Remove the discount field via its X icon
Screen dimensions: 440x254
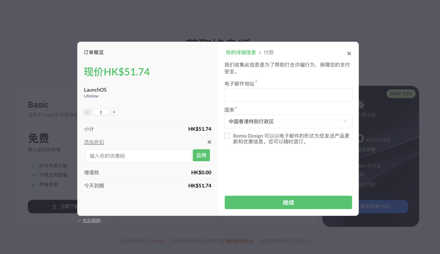(209, 142)
